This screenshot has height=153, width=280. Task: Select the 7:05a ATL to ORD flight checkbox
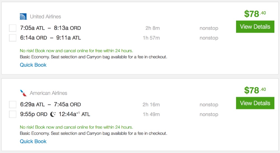click(x=13, y=28)
